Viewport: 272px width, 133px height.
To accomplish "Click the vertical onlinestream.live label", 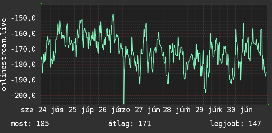I will (x=4, y=54).
